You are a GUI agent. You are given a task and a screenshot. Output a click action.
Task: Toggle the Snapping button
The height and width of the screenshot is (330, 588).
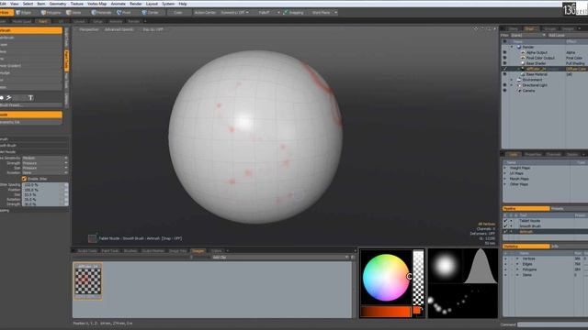tap(293, 12)
